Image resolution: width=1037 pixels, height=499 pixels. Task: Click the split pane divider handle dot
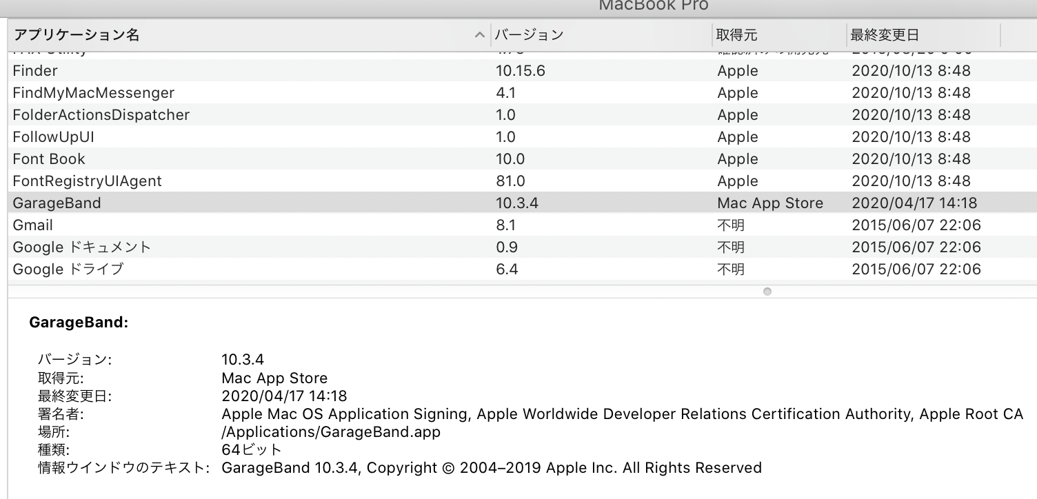coord(767,292)
